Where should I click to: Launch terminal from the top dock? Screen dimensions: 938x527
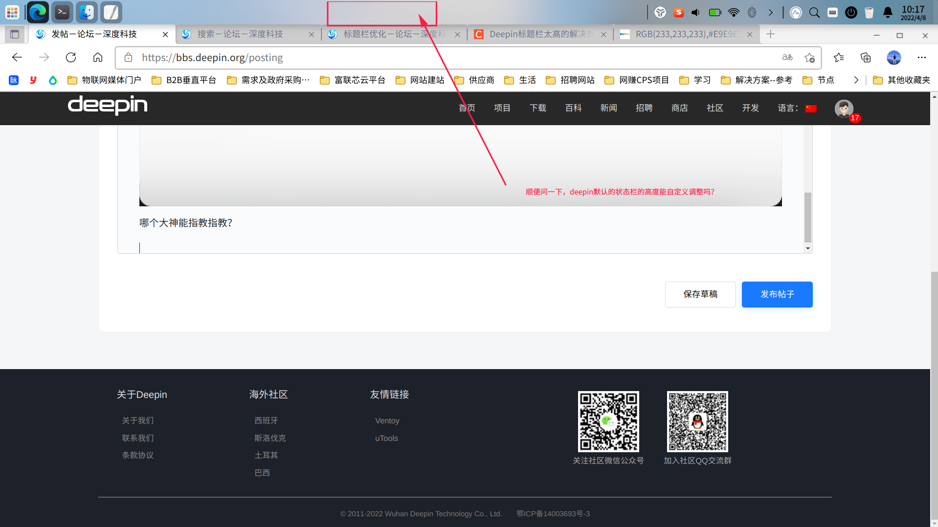coord(62,12)
